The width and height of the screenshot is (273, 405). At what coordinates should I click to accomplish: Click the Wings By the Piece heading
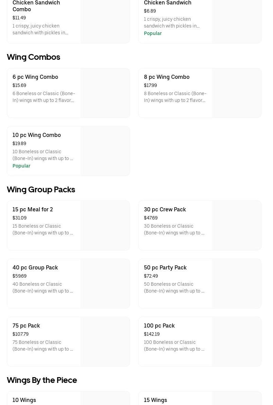pyautogui.click(x=42, y=380)
